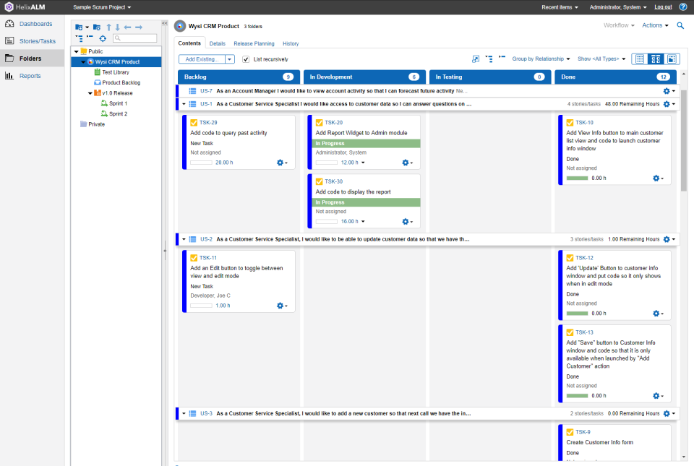This screenshot has height=466, width=694.
Task: Switch to folder detail view mode
Action: pyautogui.click(x=672, y=59)
